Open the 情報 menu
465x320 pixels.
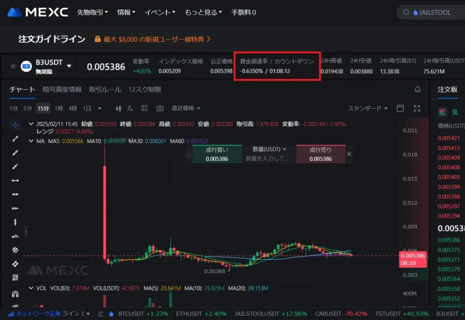point(124,12)
